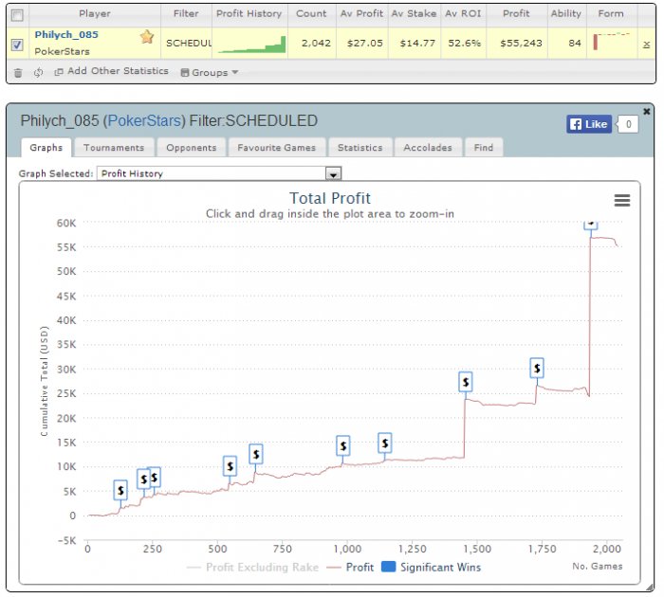Screen dimensions: 664x597
Task: Click the Facebook Like button
Action: pos(587,124)
